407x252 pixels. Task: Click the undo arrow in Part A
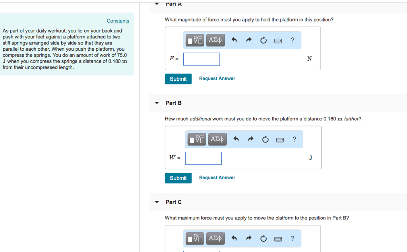point(234,40)
